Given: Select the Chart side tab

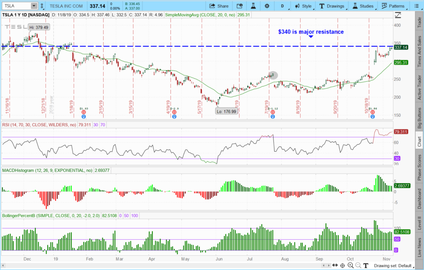Looking at the screenshot, I should pos(419,142).
